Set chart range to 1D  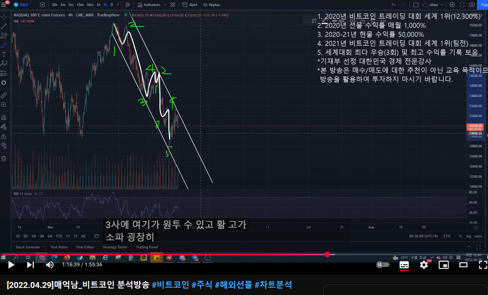(18, 236)
